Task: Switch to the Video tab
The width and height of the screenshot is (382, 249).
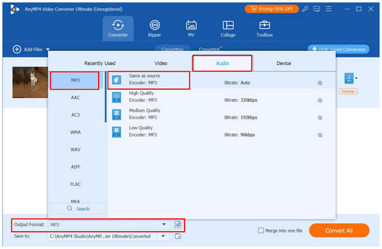Action: point(161,63)
